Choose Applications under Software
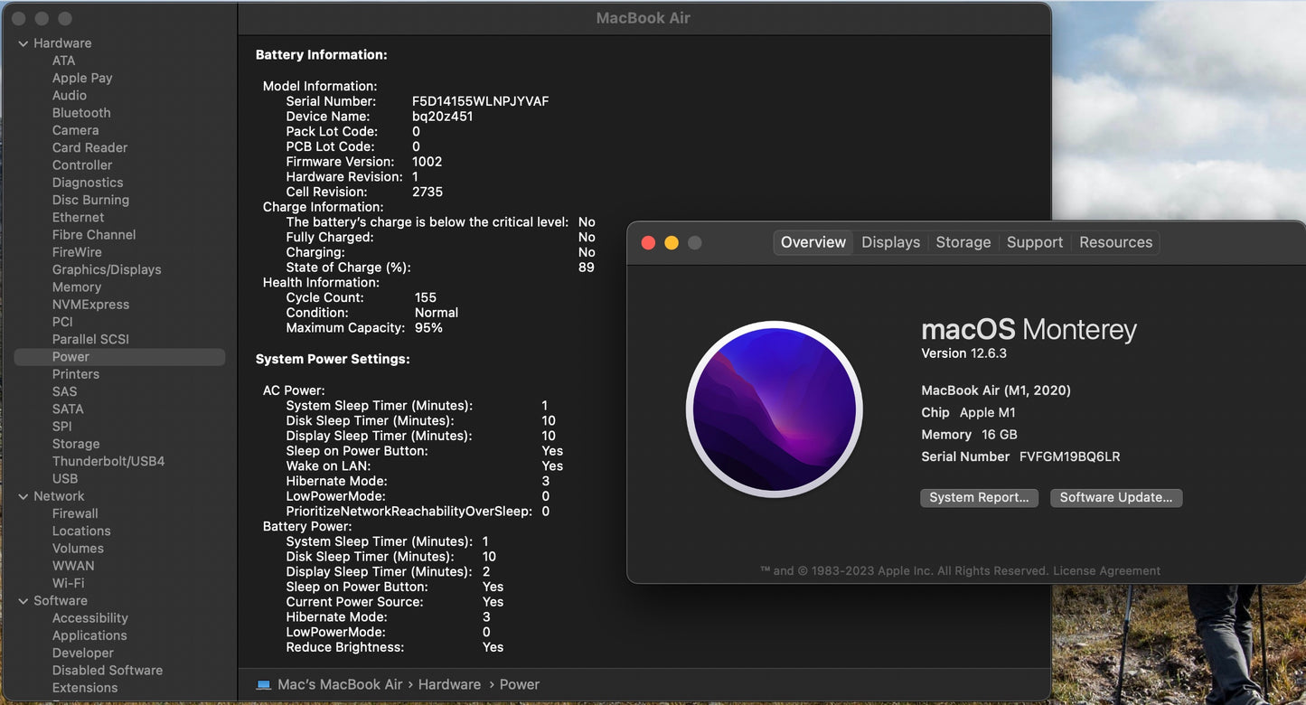 click(89, 635)
